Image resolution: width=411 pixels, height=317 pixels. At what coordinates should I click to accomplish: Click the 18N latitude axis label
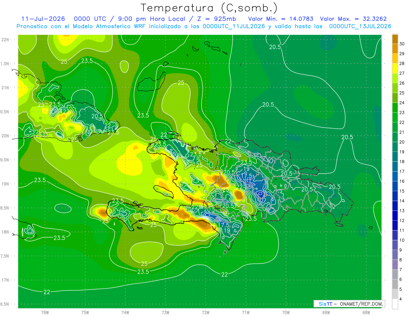click(x=5, y=232)
